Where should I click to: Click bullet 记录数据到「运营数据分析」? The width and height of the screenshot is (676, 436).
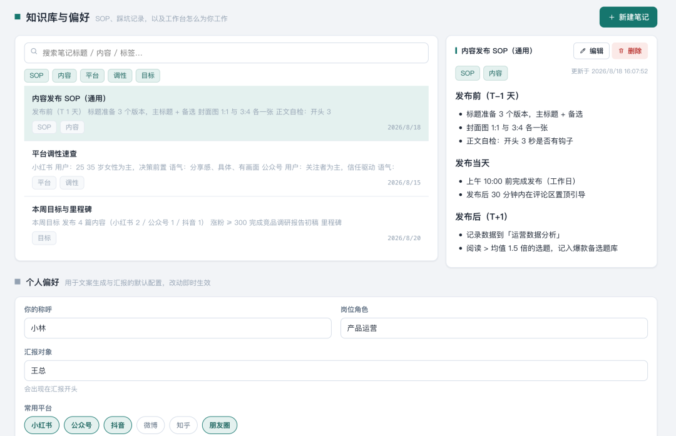pos(514,235)
